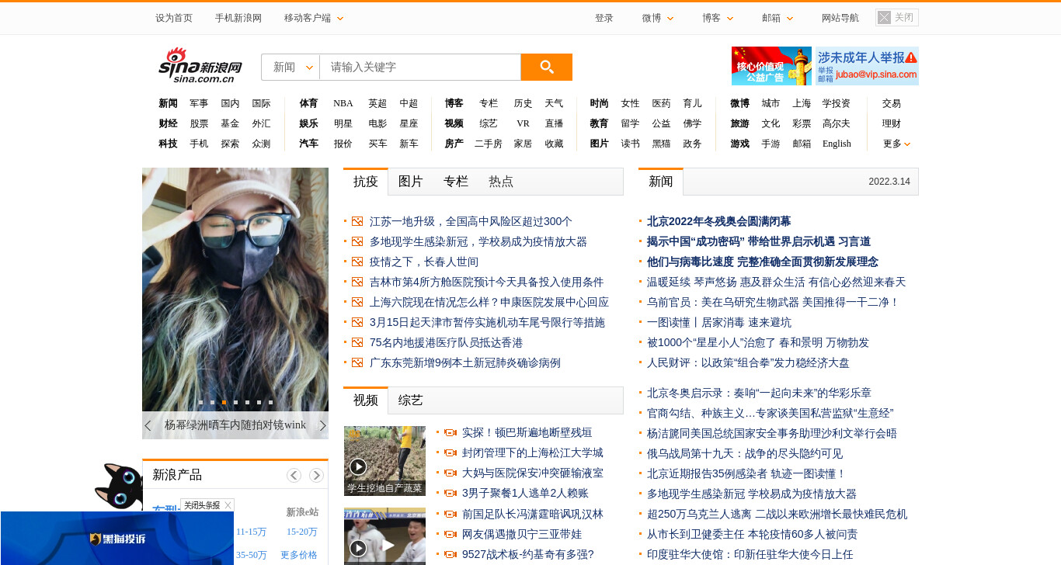Image resolution: width=1061 pixels, height=565 pixels.
Task: Click the date 2022.3.14
Action: (x=889, y=182)
